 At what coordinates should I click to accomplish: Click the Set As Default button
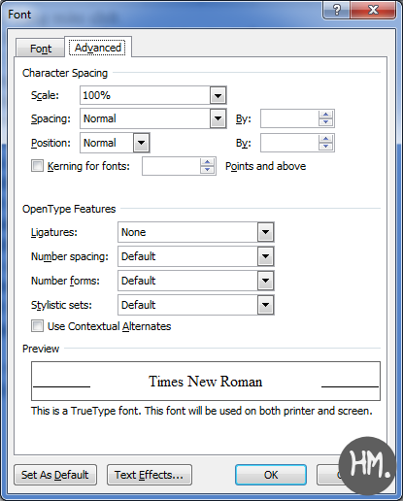[x=55, y=475]
